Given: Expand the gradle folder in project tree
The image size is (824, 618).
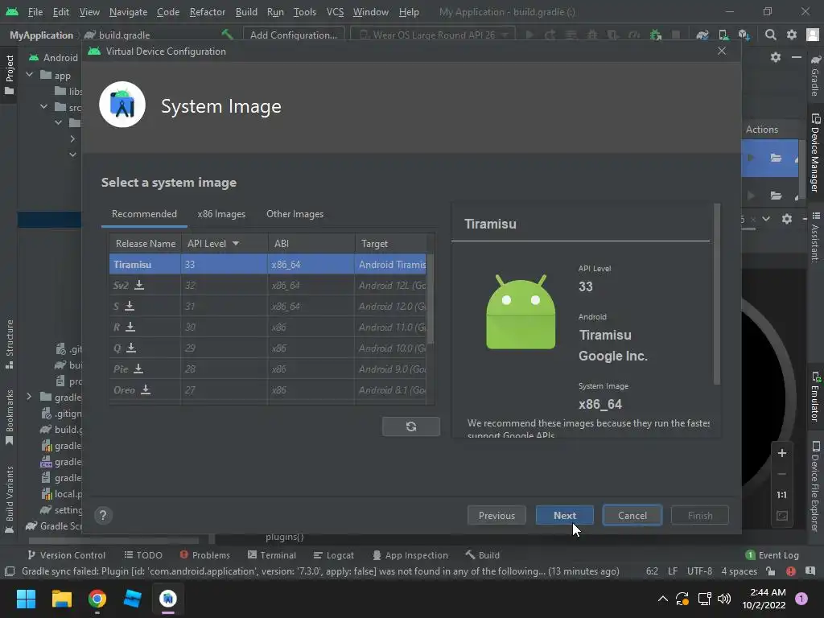Looking at the screenshot, I should pos(30,397).
